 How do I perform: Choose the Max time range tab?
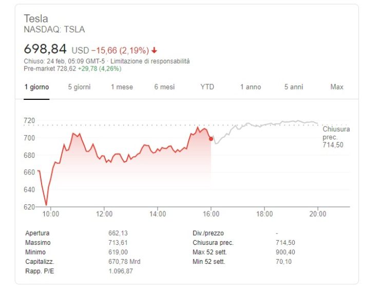[337, 87]
